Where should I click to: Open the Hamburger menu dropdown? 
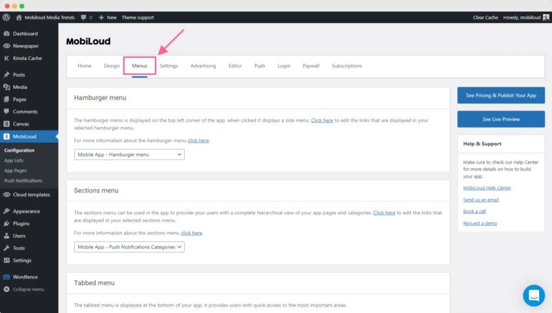129,155
